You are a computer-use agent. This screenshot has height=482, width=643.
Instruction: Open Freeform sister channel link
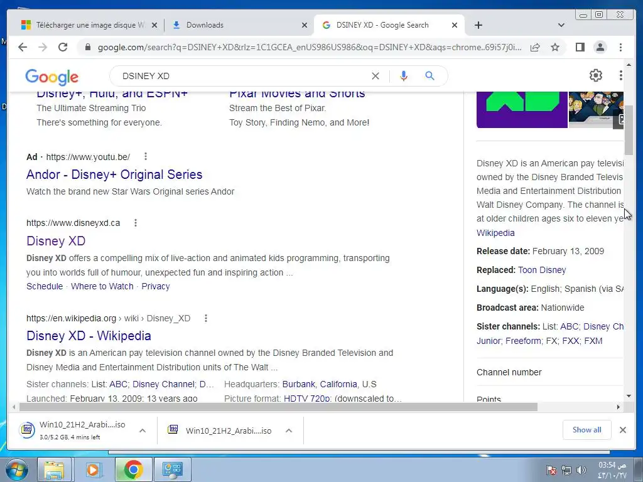(x=523, y=341)
